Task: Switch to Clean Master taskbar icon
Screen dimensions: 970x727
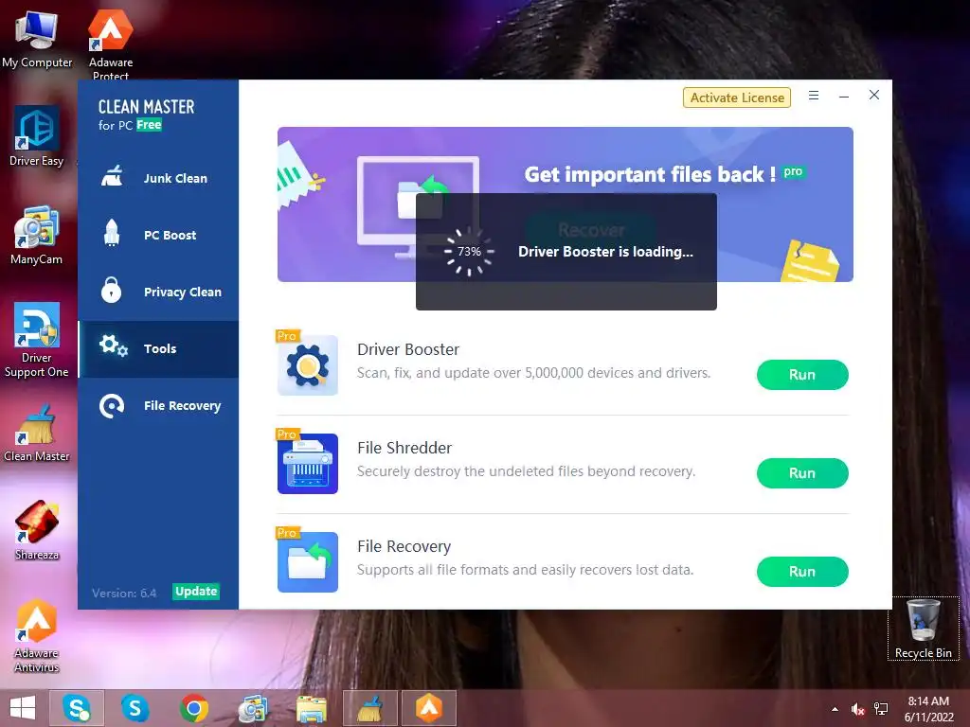Action: click(x=370, y=708)
